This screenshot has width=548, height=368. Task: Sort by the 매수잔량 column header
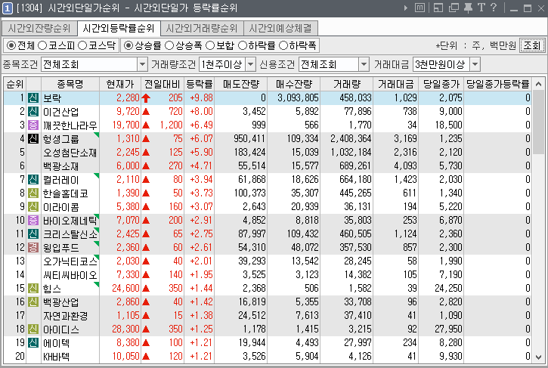click(293, 84)
